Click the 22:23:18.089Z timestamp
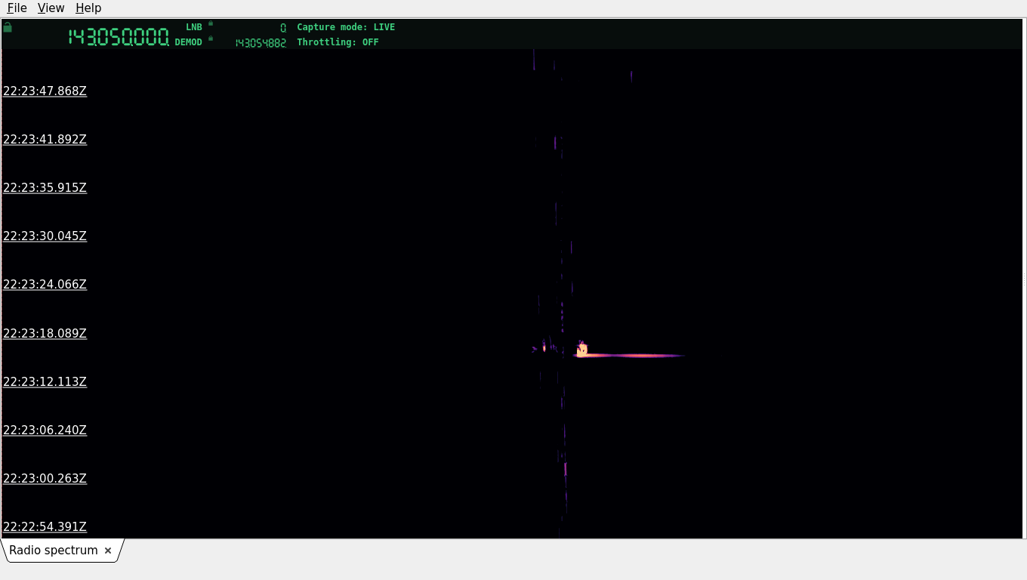 click(x=45, y=333)
